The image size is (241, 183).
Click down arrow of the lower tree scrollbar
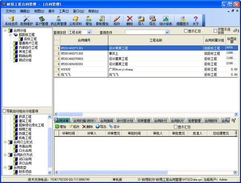coord(50,173)
